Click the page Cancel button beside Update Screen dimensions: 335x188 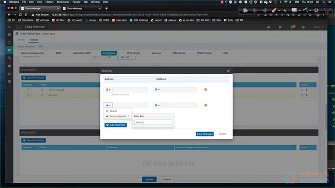click(166, 180)
